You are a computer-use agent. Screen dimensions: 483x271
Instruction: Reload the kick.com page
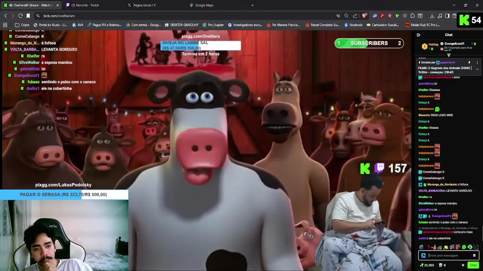click(x=20, y=16)
